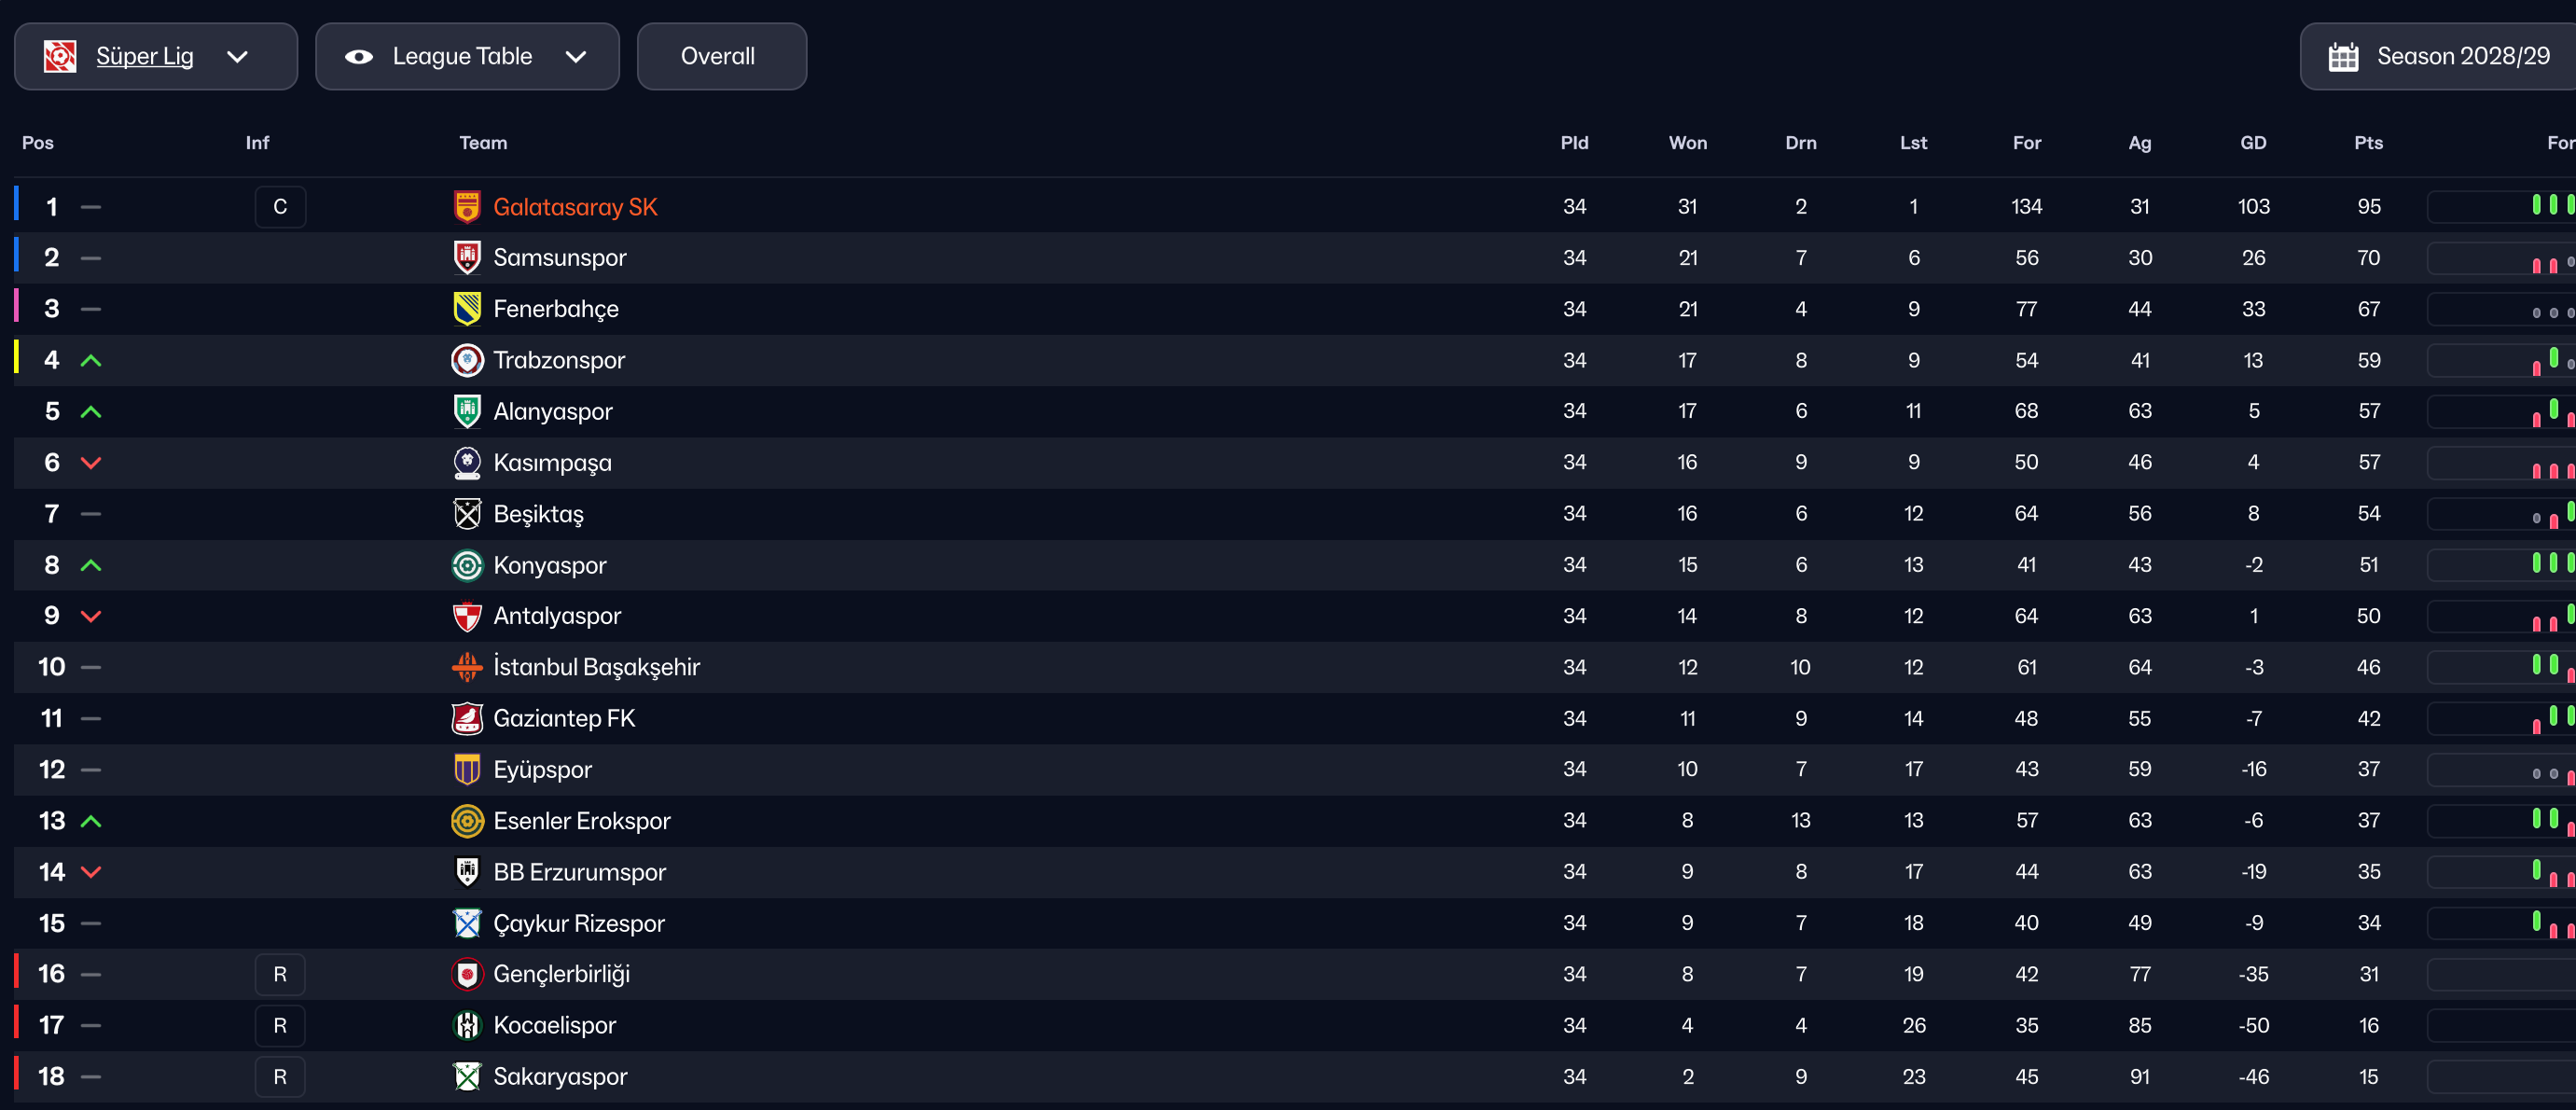Sort table by the Pts column header
Screen dimensions: 2576x1110
click(x=2367, y=143)
